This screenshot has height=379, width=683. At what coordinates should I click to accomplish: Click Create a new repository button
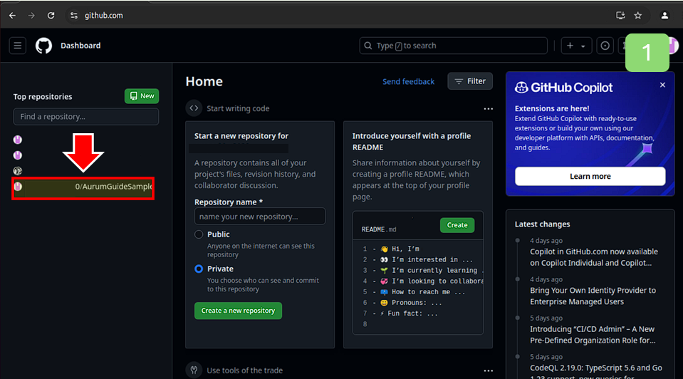(238, 311)
